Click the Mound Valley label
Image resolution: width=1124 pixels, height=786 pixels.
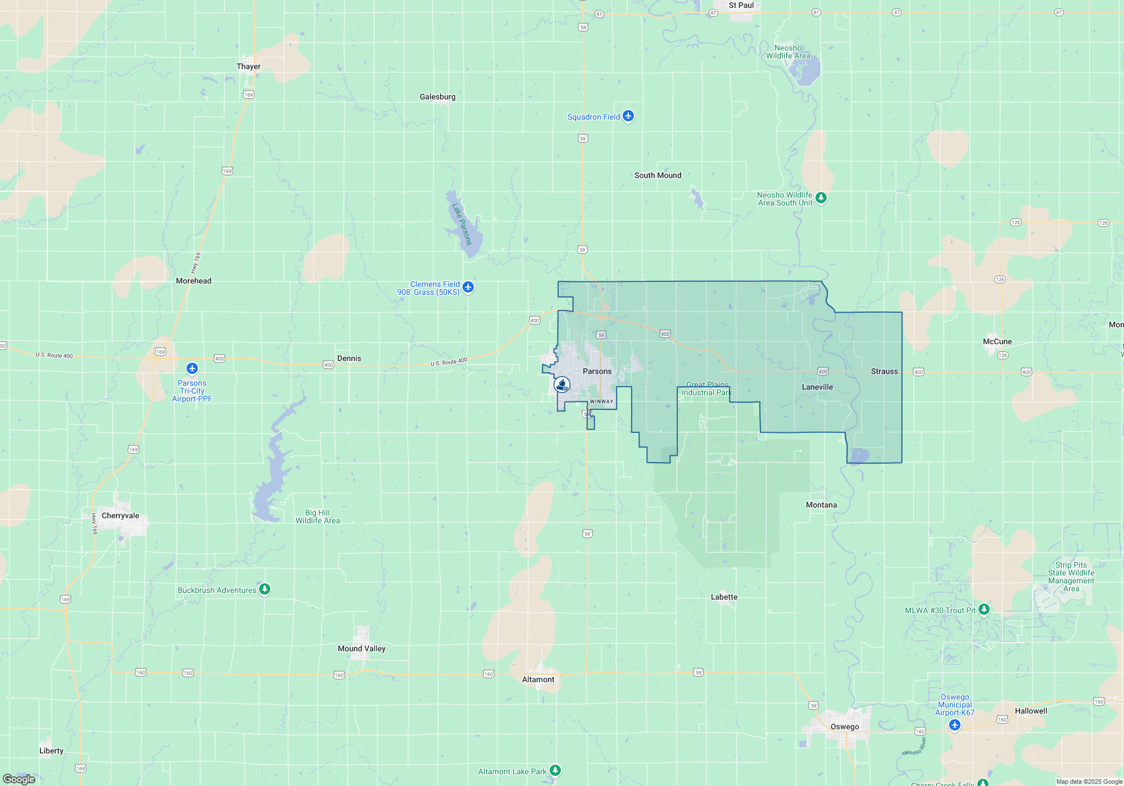pyautogui.click(x=361, y=648)
